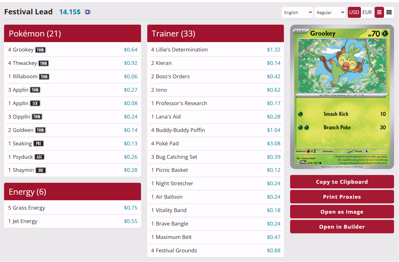Click Lillie's Determination price $1.32

click(274, 50)
